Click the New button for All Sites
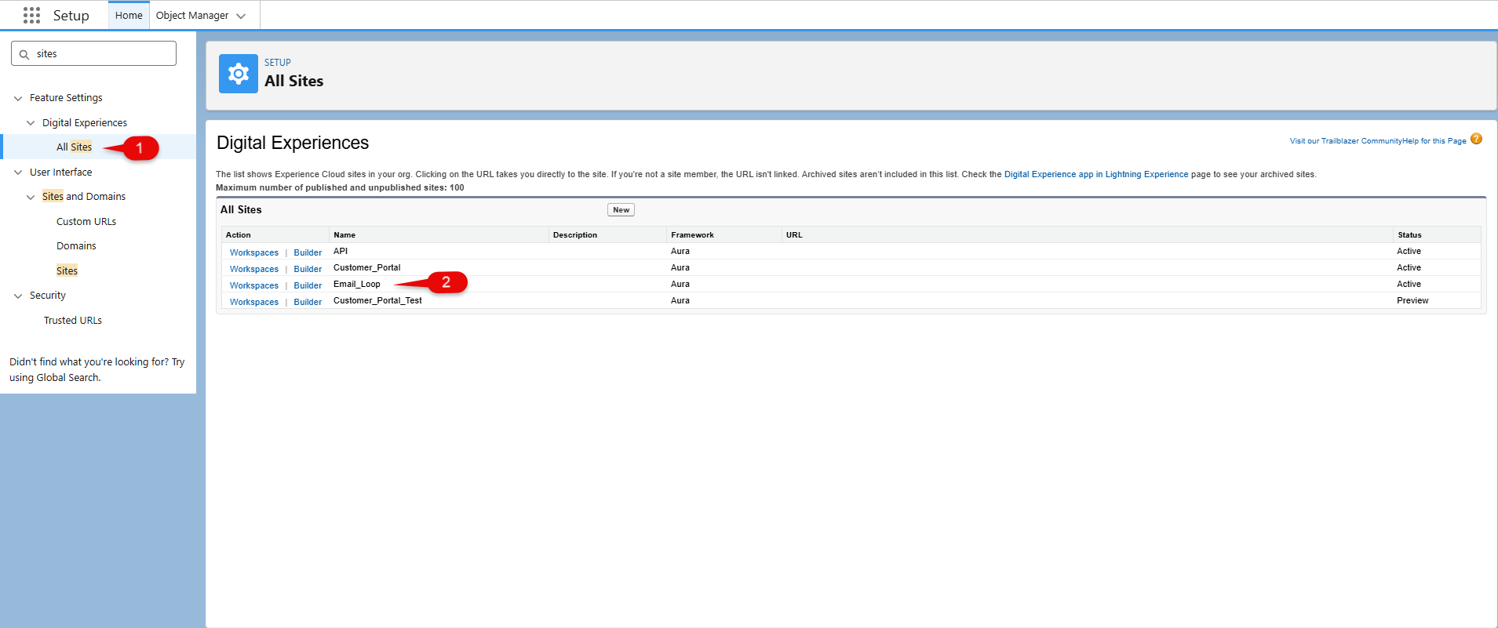The height and width of the screenshot is (628, 1498). pos(621,209)
